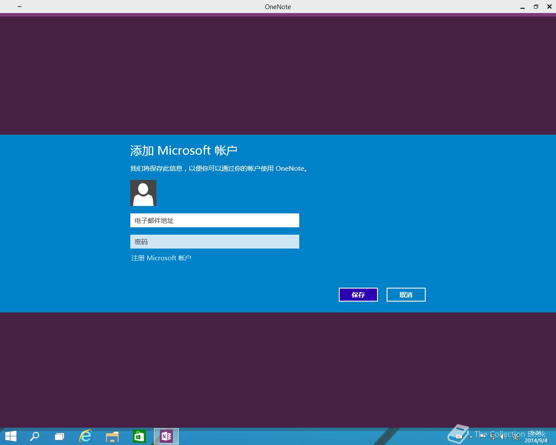Open the touch keyboard tray icon

coord(459,437)
